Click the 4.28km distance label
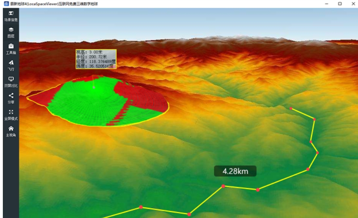Image resolution: width=358 pixels, height=218 pixels. [x=235, y=171]
